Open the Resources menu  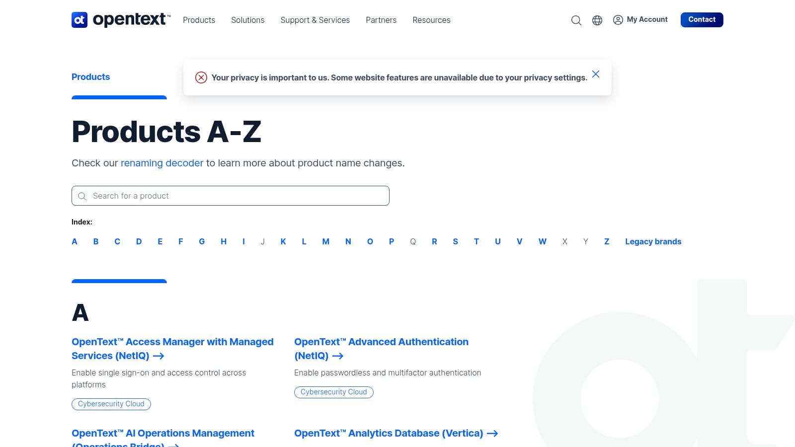[x=431, y=20]
